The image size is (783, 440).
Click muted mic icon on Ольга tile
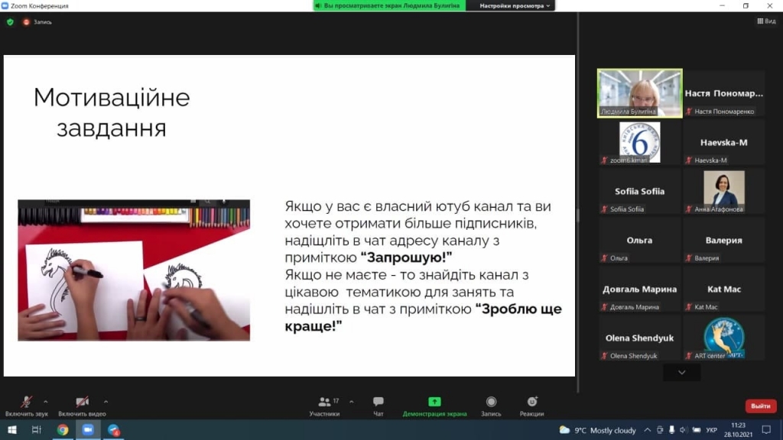[x=605, y=258]
